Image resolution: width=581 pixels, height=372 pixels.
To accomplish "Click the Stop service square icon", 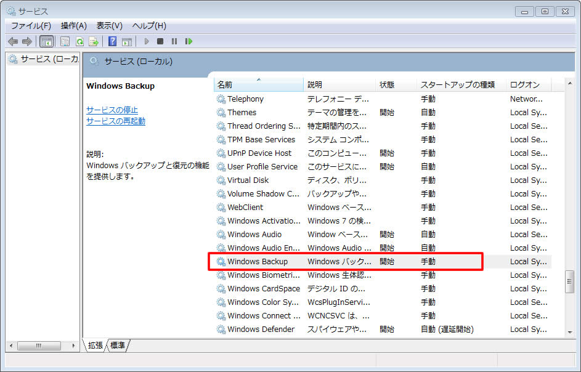I will pyautogui.click(x=160, y=41).
